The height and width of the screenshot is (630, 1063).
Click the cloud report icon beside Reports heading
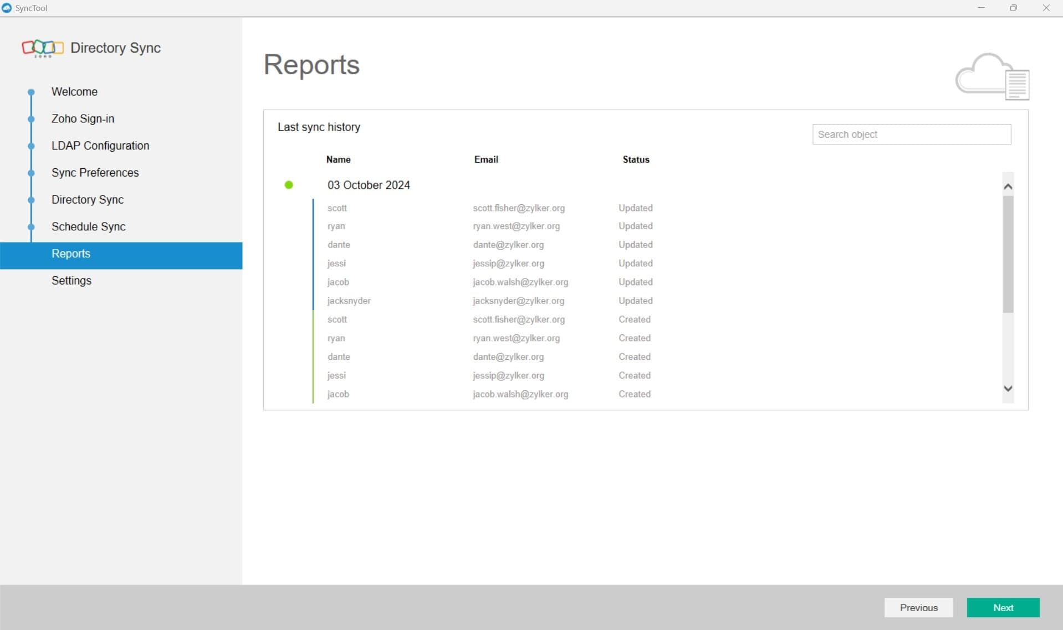click(x=992, y=77)
